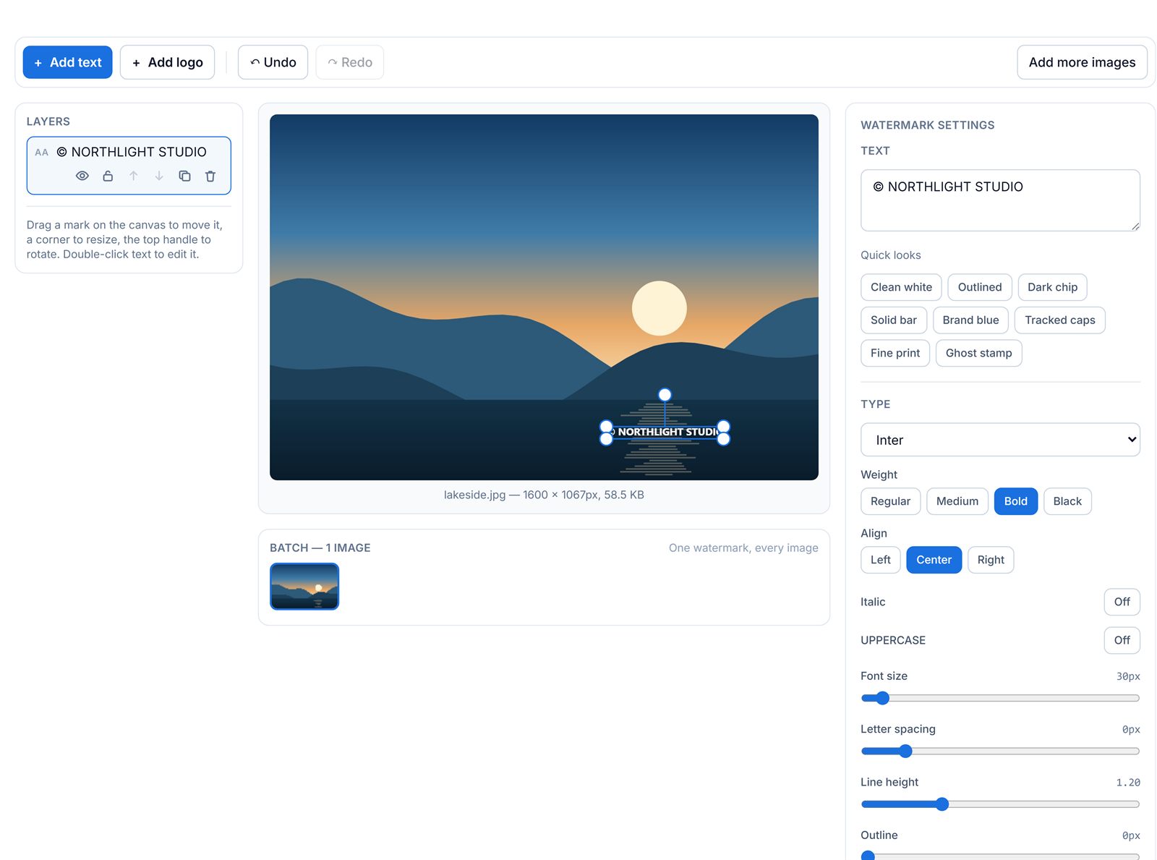This screenshot has width=1157, height=860.
Task: Undo the last action
Action: tap(273, 62)
